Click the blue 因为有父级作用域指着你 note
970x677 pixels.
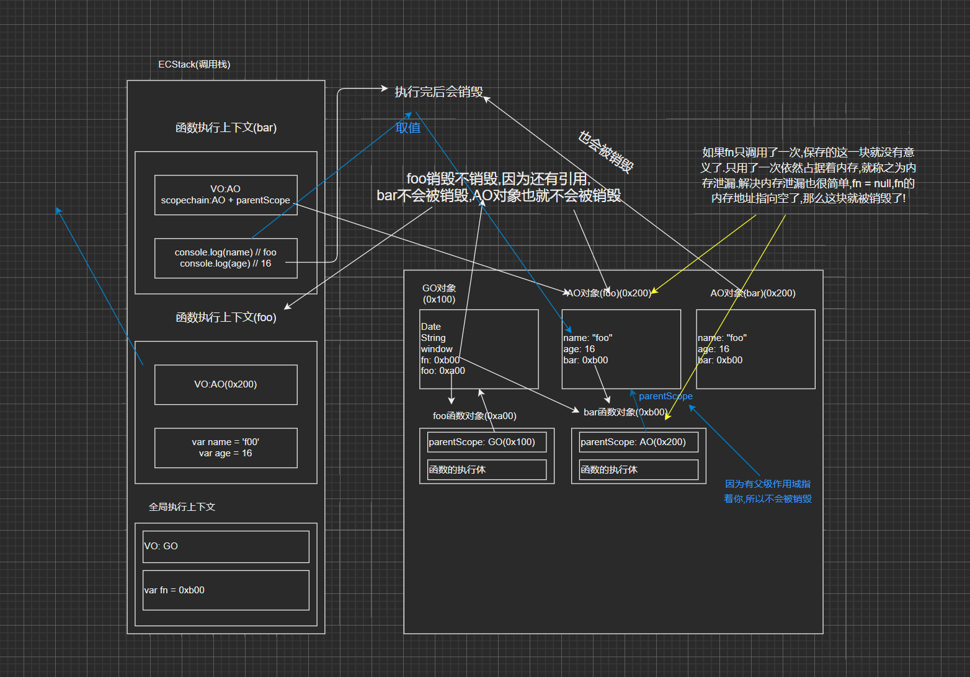[768, 492]
